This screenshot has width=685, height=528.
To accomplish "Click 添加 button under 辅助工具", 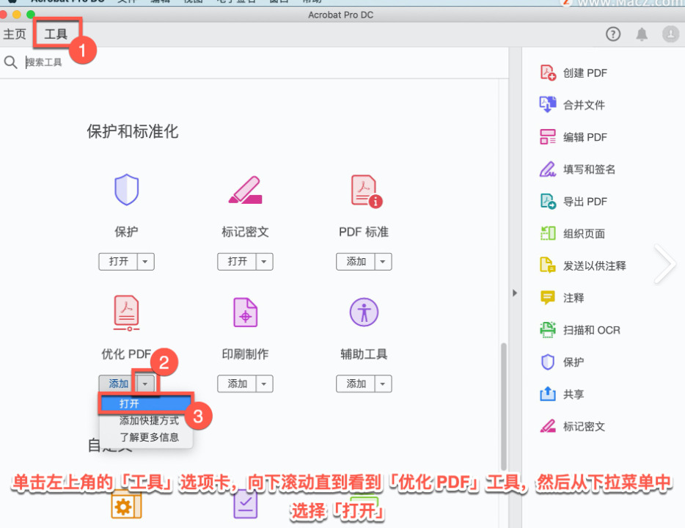I will (x=356, y=384).
